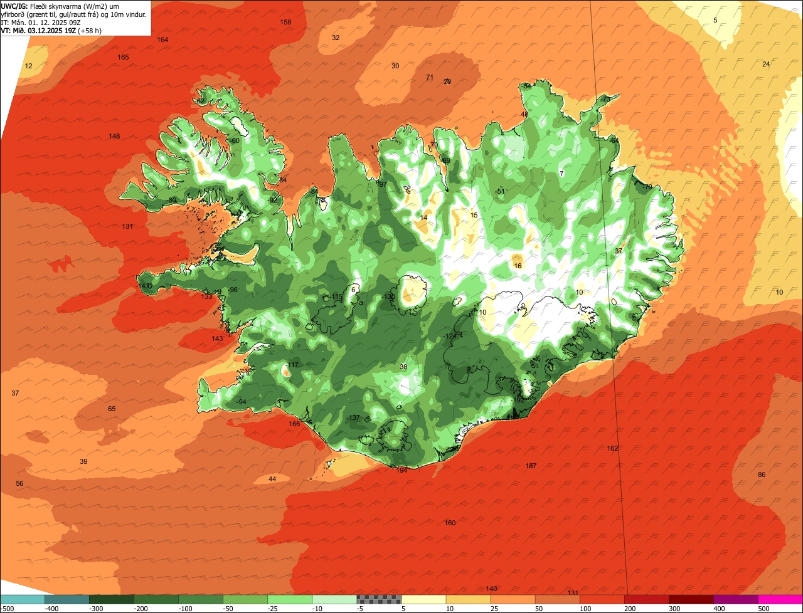The width and height of the screenshot is (803, 613).
Task: Click the magenta legend swatch labeled 500
Action: tap(780, 599)
